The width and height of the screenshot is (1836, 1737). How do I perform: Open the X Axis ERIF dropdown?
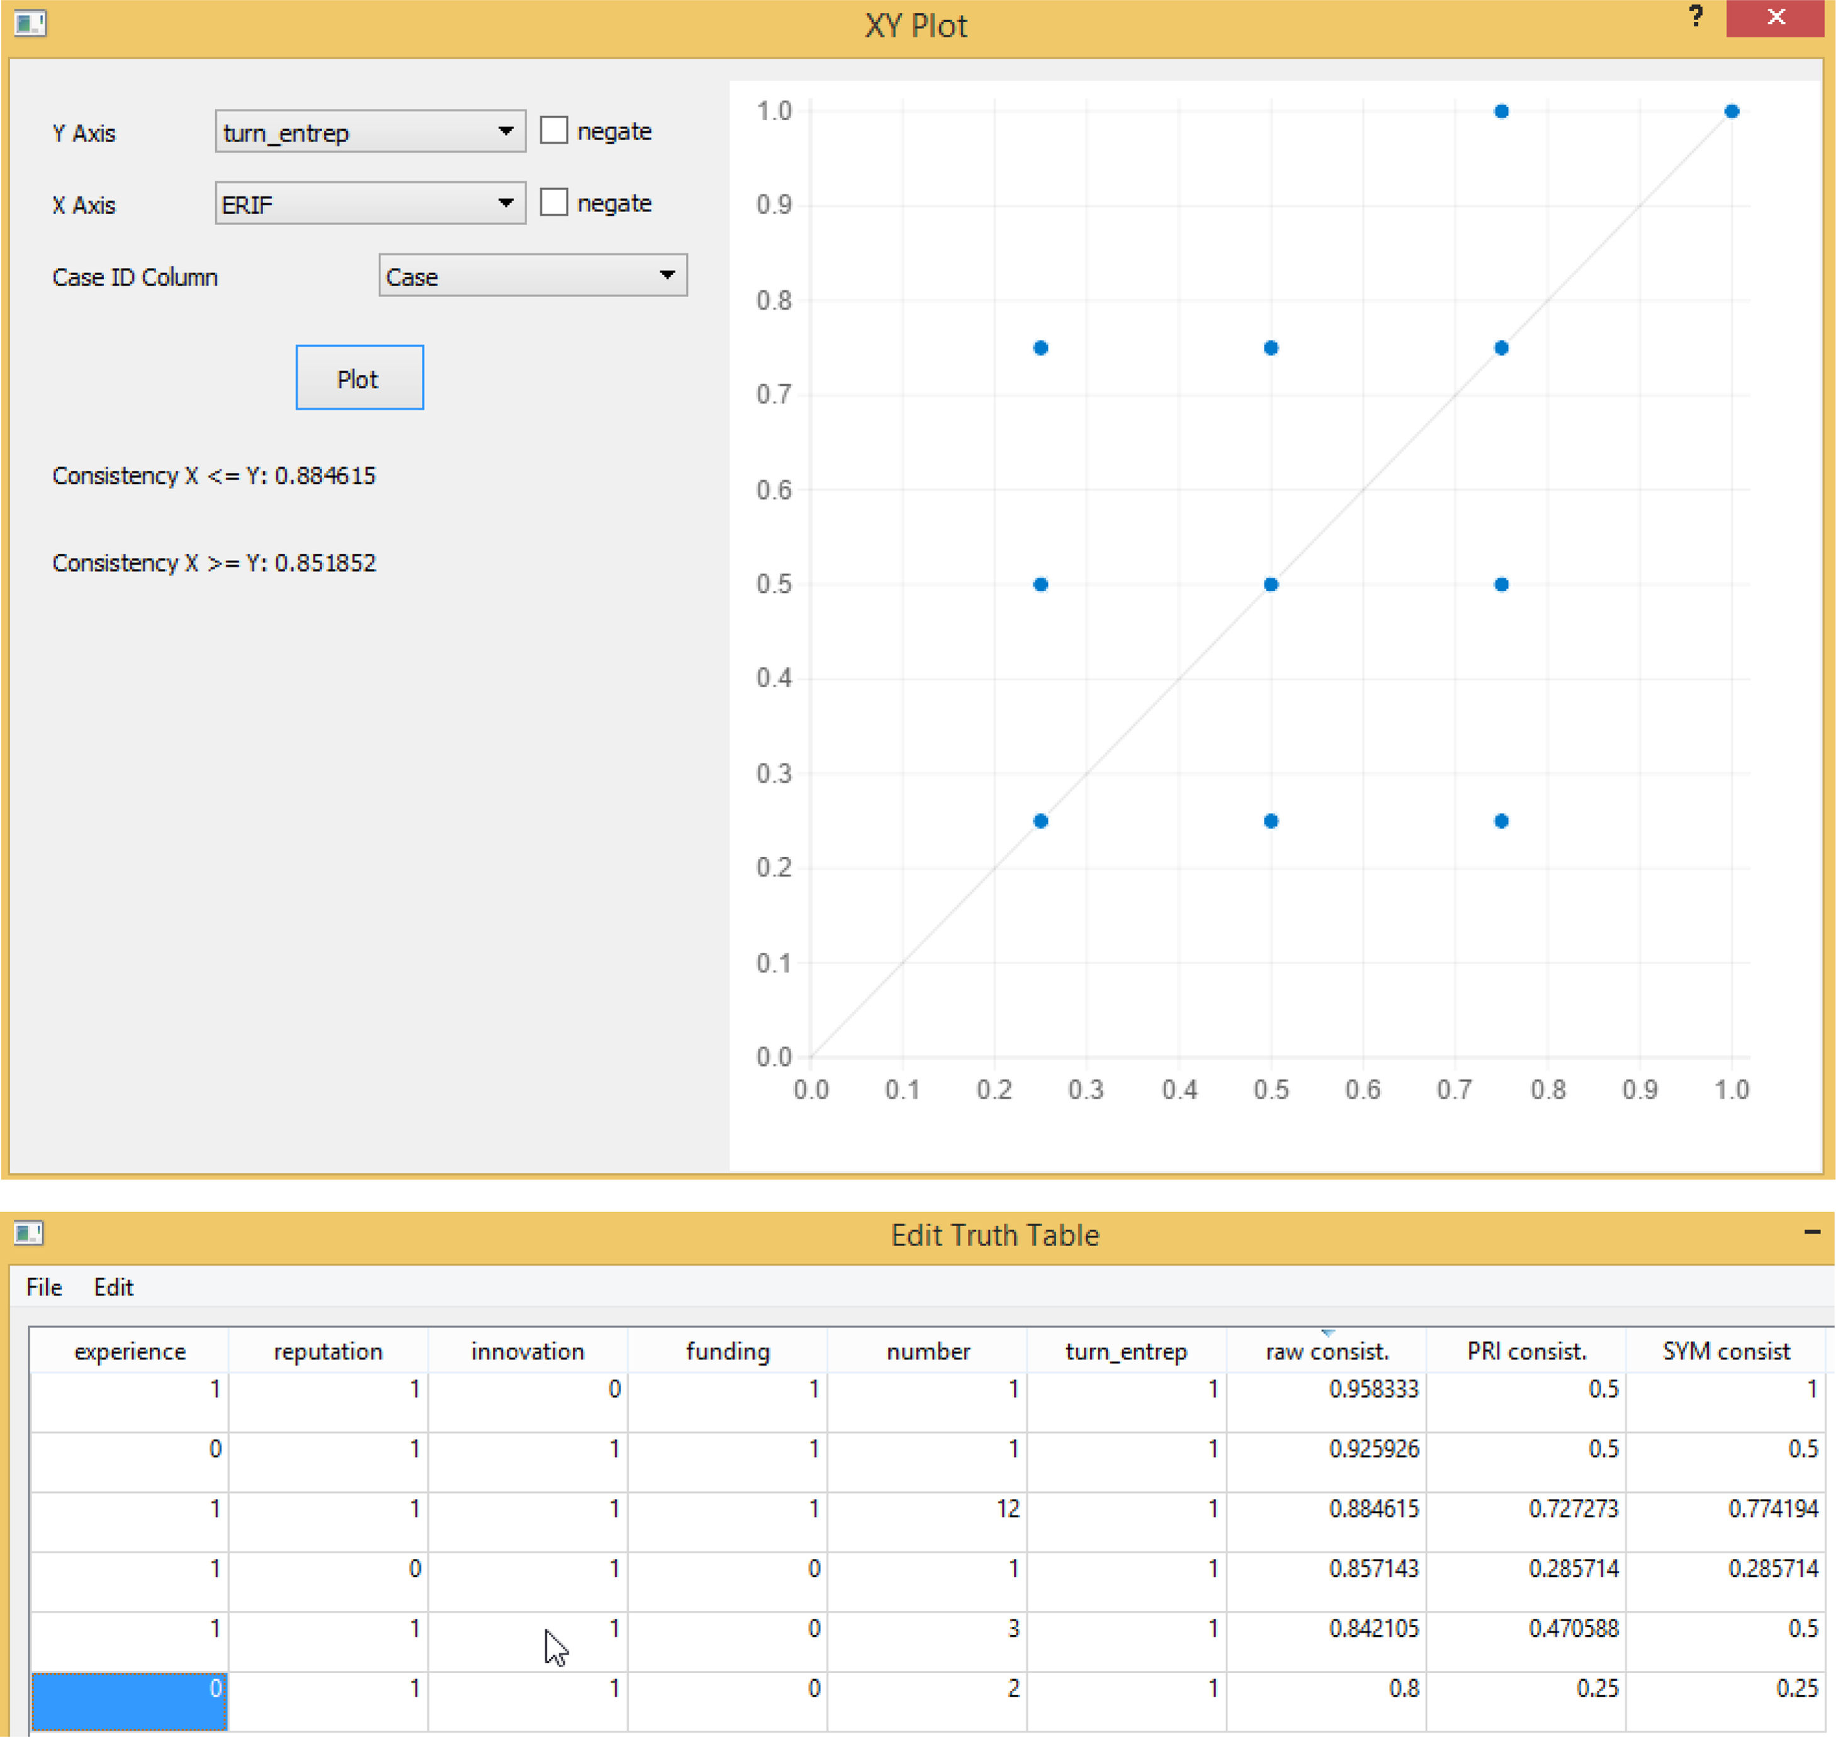(x=370, y=203)
